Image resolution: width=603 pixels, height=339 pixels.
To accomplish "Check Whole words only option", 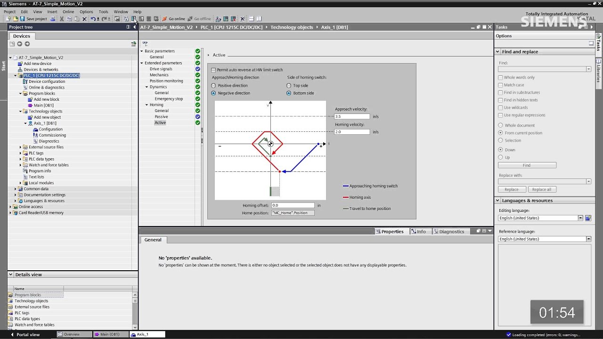I will click(500, 78).
